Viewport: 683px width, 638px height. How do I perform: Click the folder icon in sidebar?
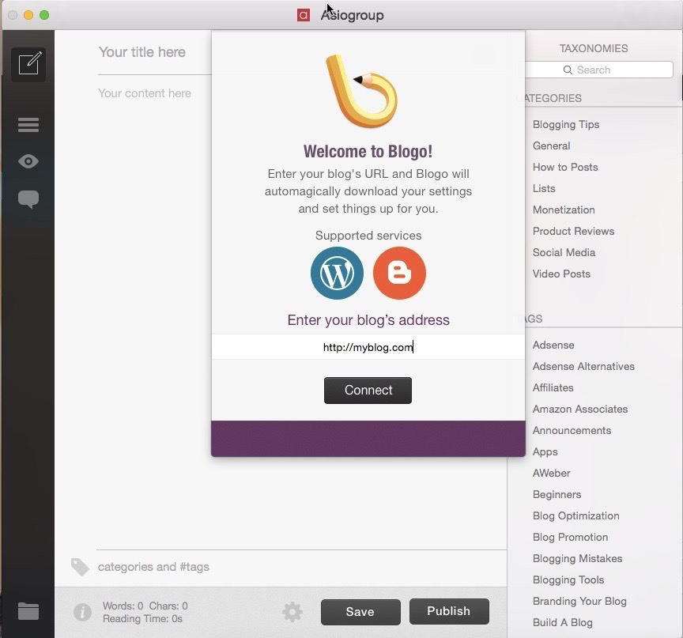point(28,610)
